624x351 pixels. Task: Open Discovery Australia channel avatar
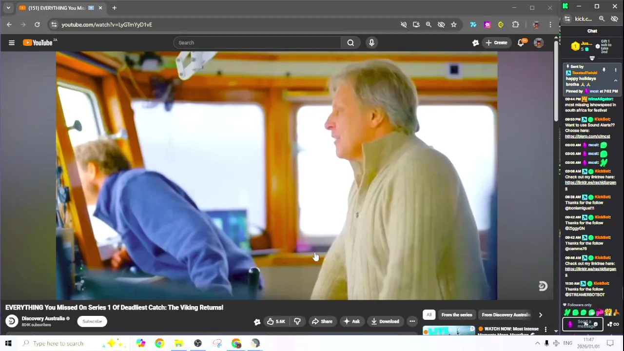pos(12,321)
